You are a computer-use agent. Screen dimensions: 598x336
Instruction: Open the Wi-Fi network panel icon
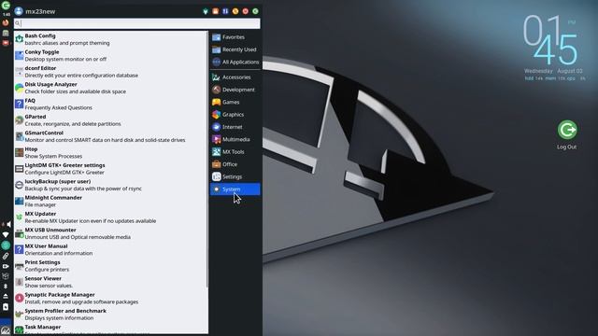coord(6,234)
